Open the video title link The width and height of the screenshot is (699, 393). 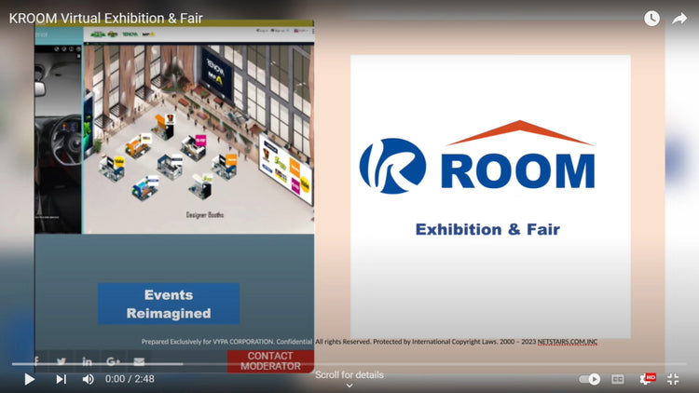106,19
